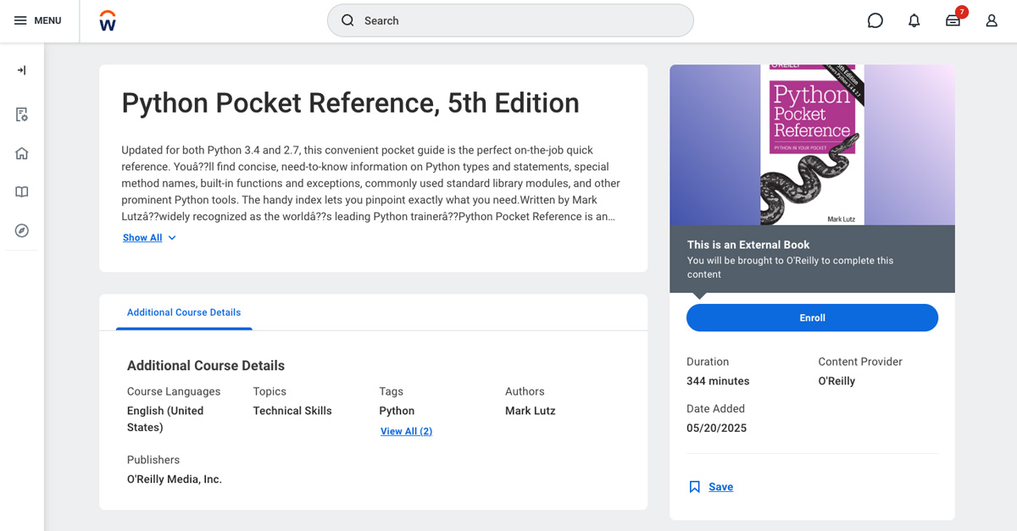Open the sidebar book icon
This screenshot has height=531, width=1017.
[22, 192]
